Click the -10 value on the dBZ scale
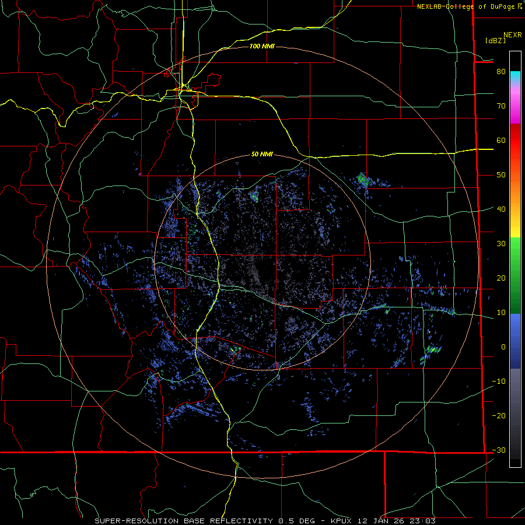 point(499,381)
